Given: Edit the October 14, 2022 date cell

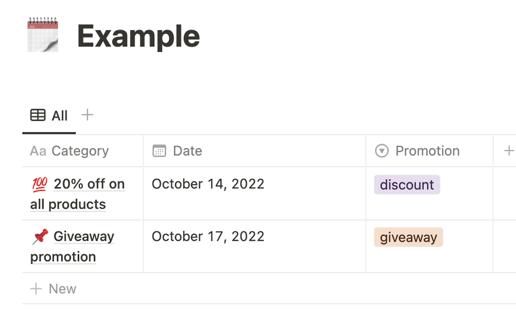Looking at the screenshot, I should pyautogui.click(x=254, y=194).
